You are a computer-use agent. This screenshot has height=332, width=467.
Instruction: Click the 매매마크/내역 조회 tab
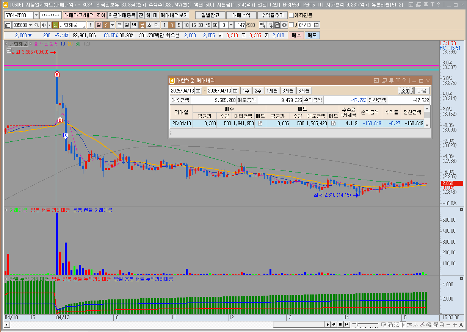(x=84, y=15)
